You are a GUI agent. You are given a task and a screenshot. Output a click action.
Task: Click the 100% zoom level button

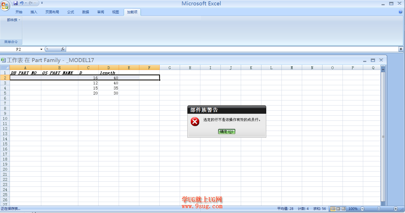pos(353,209)
